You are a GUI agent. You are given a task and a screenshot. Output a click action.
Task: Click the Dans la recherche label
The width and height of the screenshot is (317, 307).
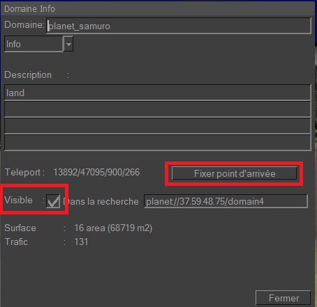pyautogui.click(x=101, y=201)
